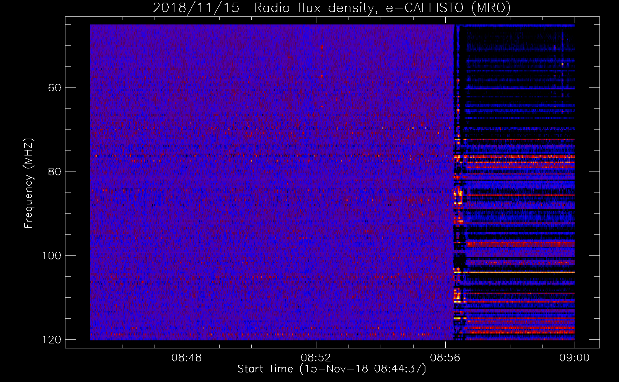Click the 'Start Time (15-Nov-18 08:44:37)' axis label

point(332,369)
